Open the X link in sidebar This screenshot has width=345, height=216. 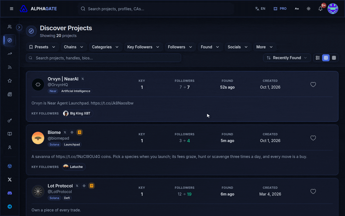click(x=10, y=180)
